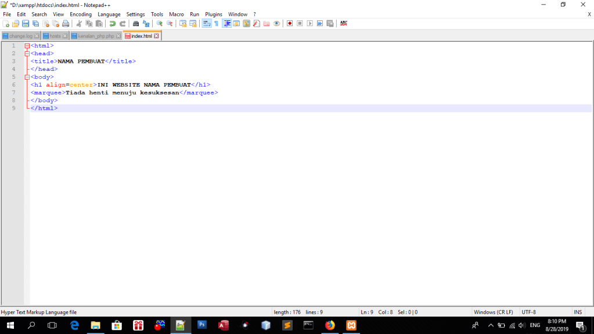
Task: Click the New file toolbar icon
Action: coord(6,24)
